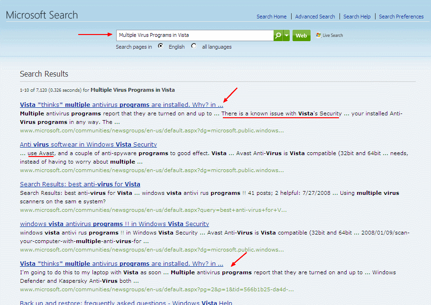The width and height of the screenshot is (431, 305).
Task: Open 'Back up and restore: frequently asked questions' result
Action: pos(126,303)
